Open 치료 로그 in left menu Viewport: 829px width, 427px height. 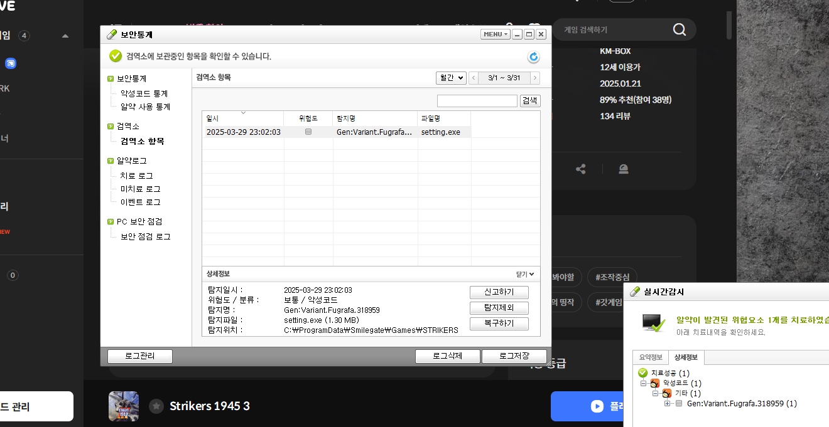[136, 176]
